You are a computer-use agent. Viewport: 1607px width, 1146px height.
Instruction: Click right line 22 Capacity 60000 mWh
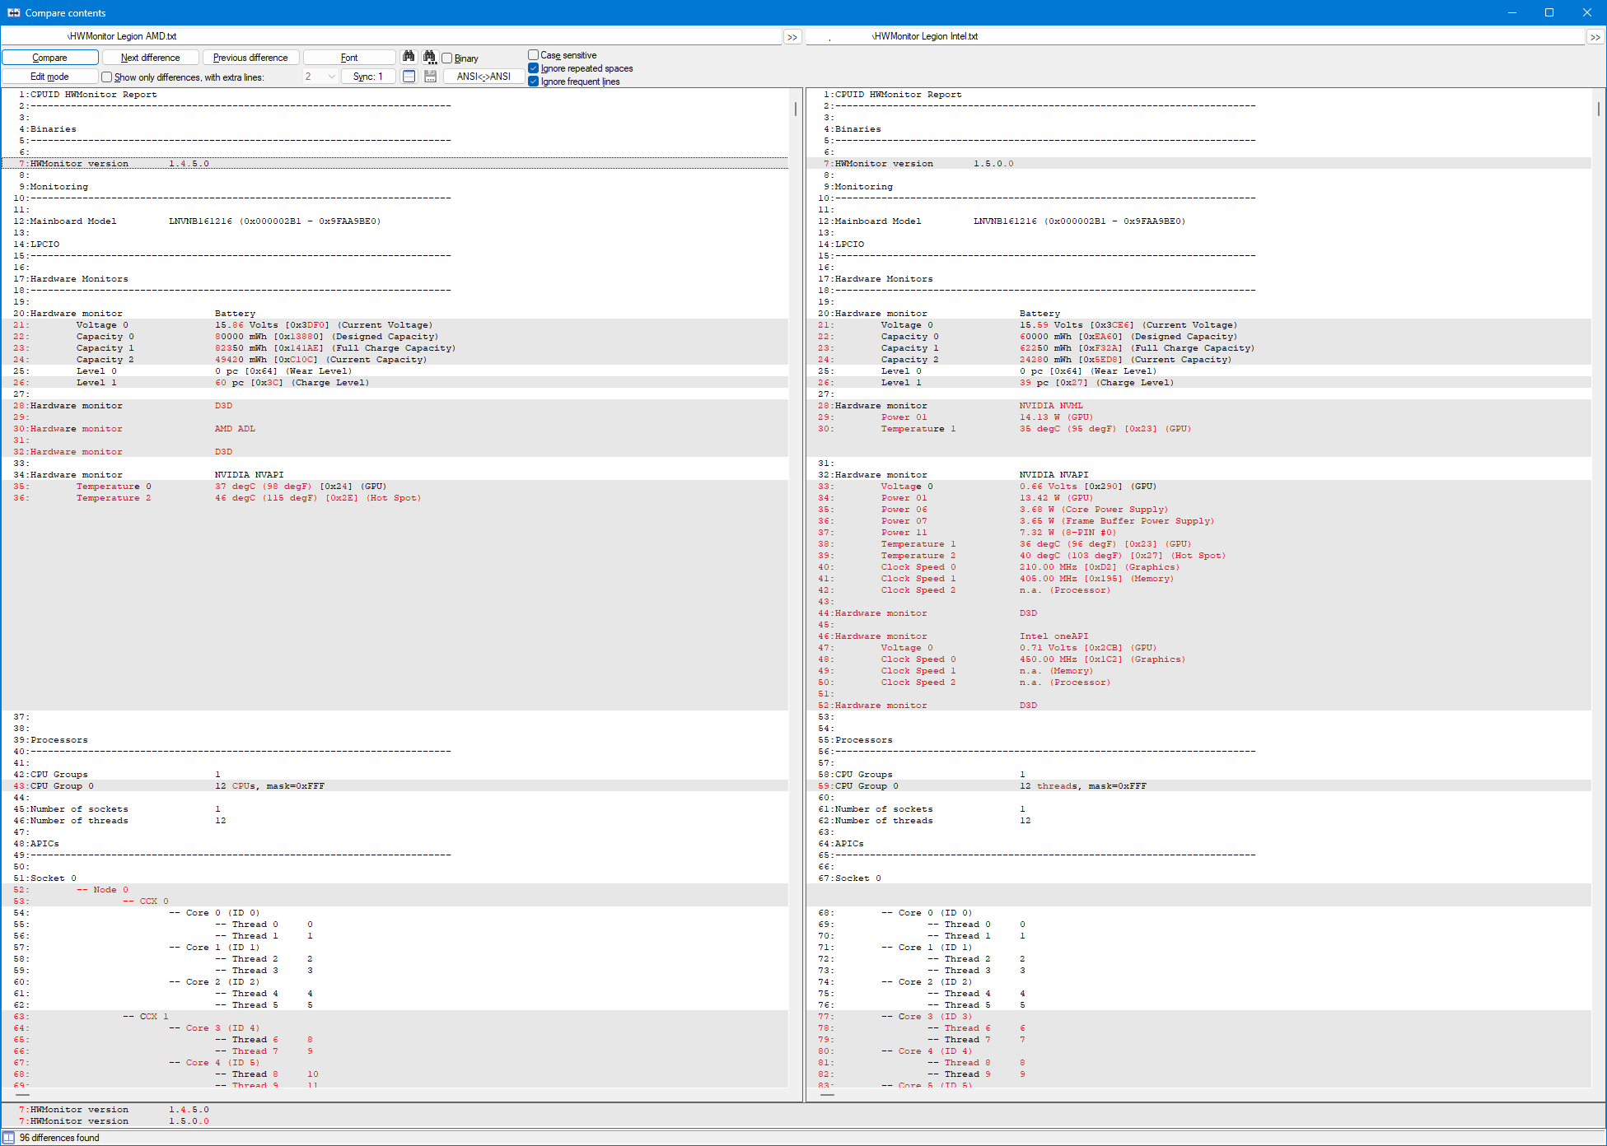1199,336
